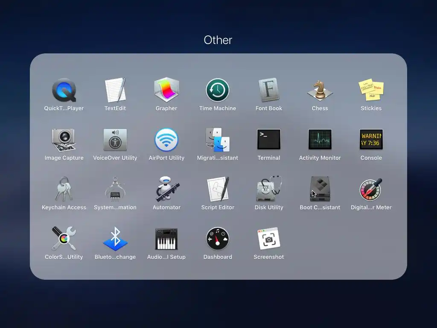437x328 pixels.
Task: Open Migration Assistant icon
Action: (218, 140)
